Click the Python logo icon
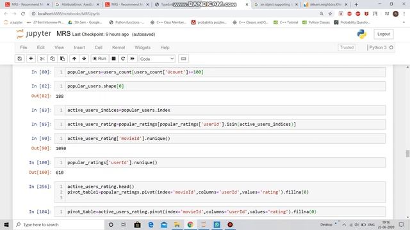The height and width of the screenshot is (230, 410). tap(361, 34)
